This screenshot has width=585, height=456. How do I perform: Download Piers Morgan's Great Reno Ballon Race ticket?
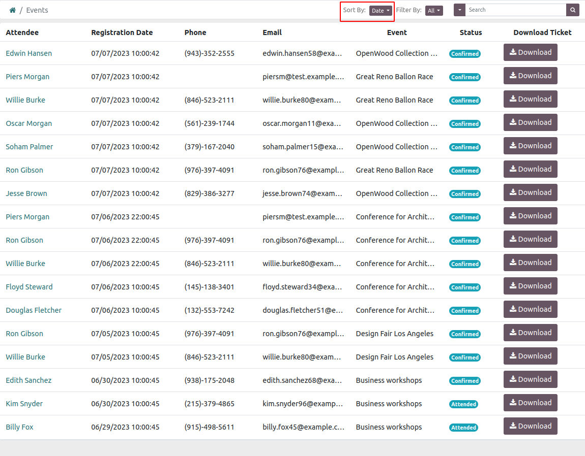531,76
